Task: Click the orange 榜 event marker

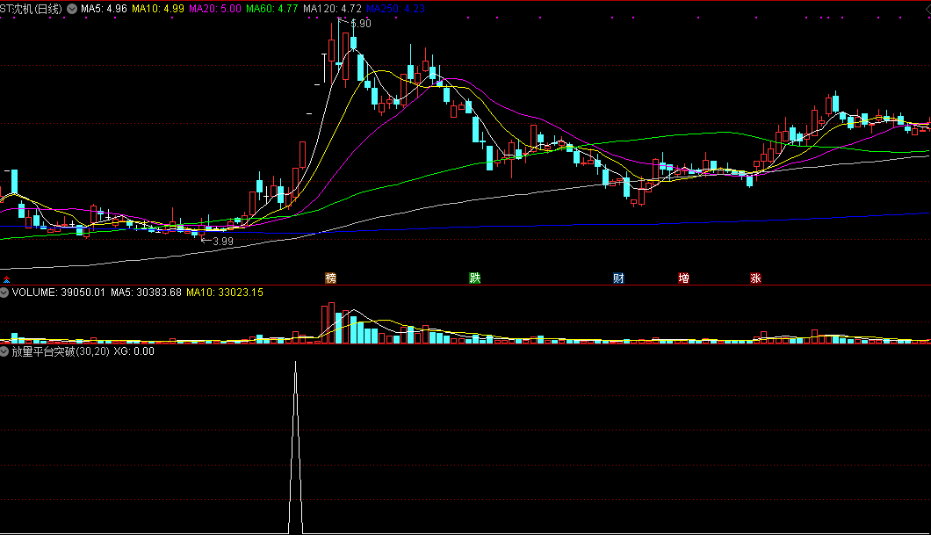Action: [x=330, y=278]
